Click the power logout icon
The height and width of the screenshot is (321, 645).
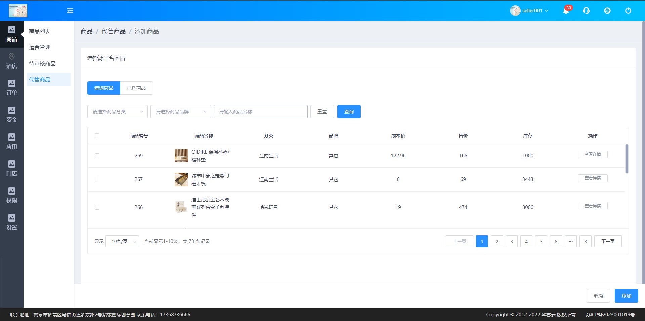(x=628, y=11)
